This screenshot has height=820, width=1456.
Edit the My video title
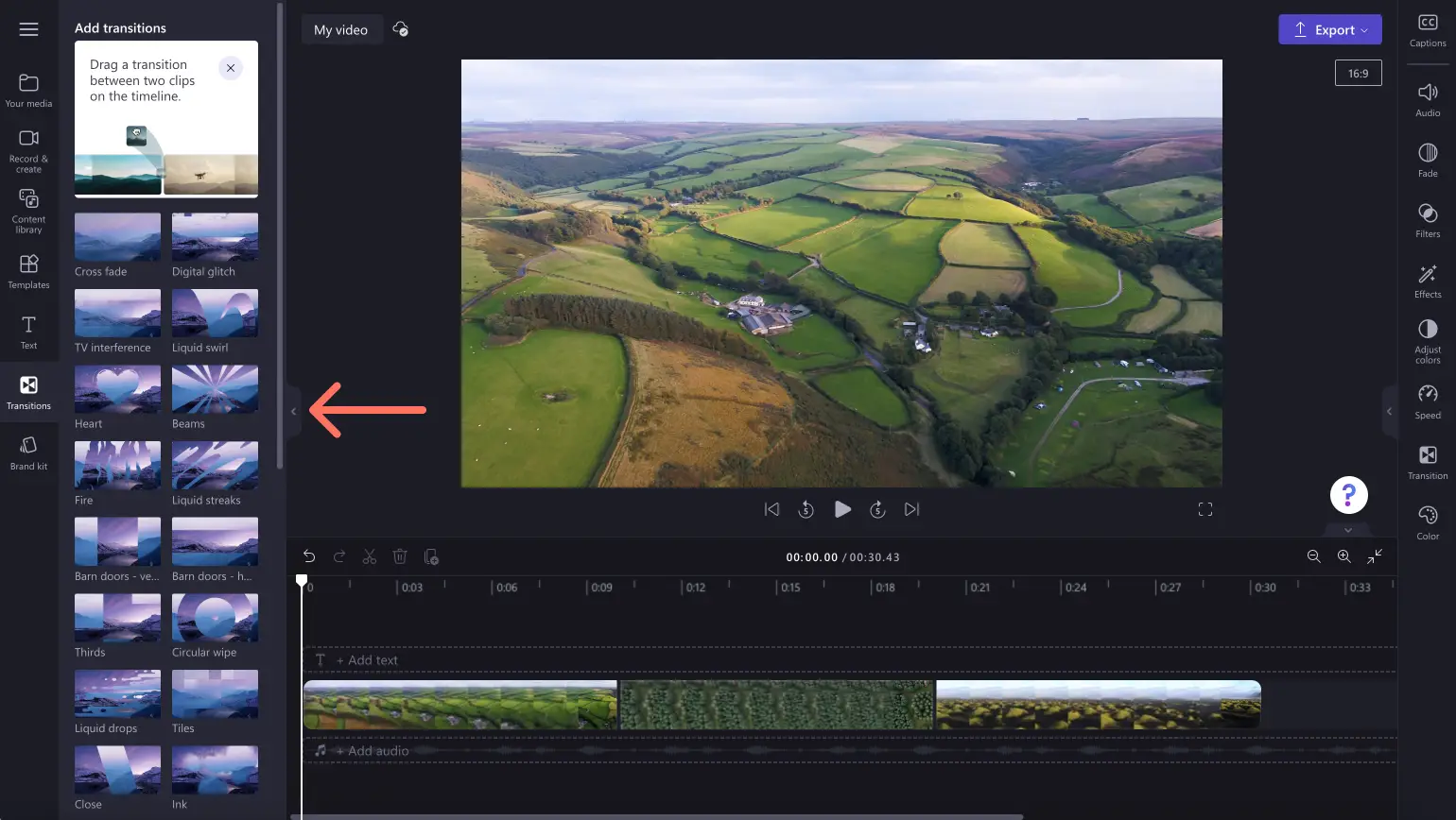tap(341, 29)
